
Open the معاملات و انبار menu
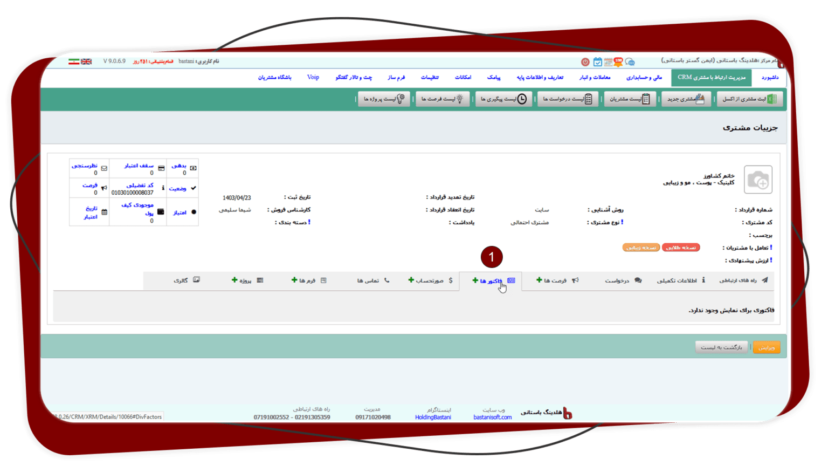coord(595,78)
